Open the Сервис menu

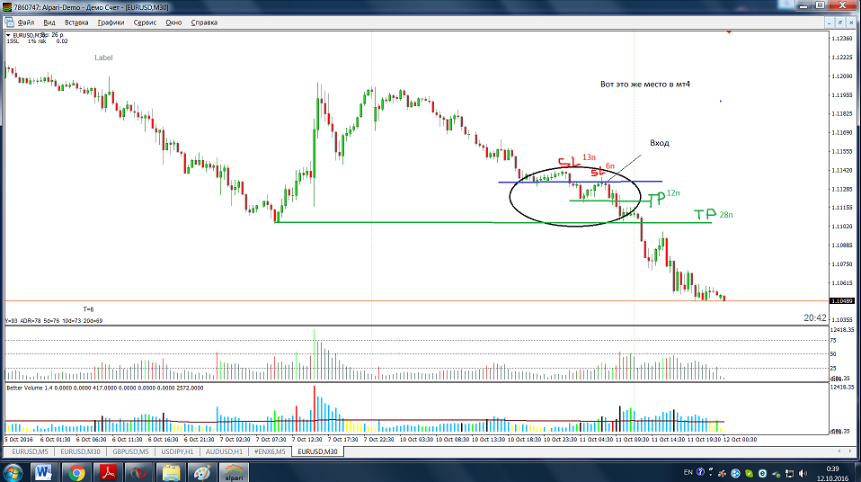click(x=145, y=22)
